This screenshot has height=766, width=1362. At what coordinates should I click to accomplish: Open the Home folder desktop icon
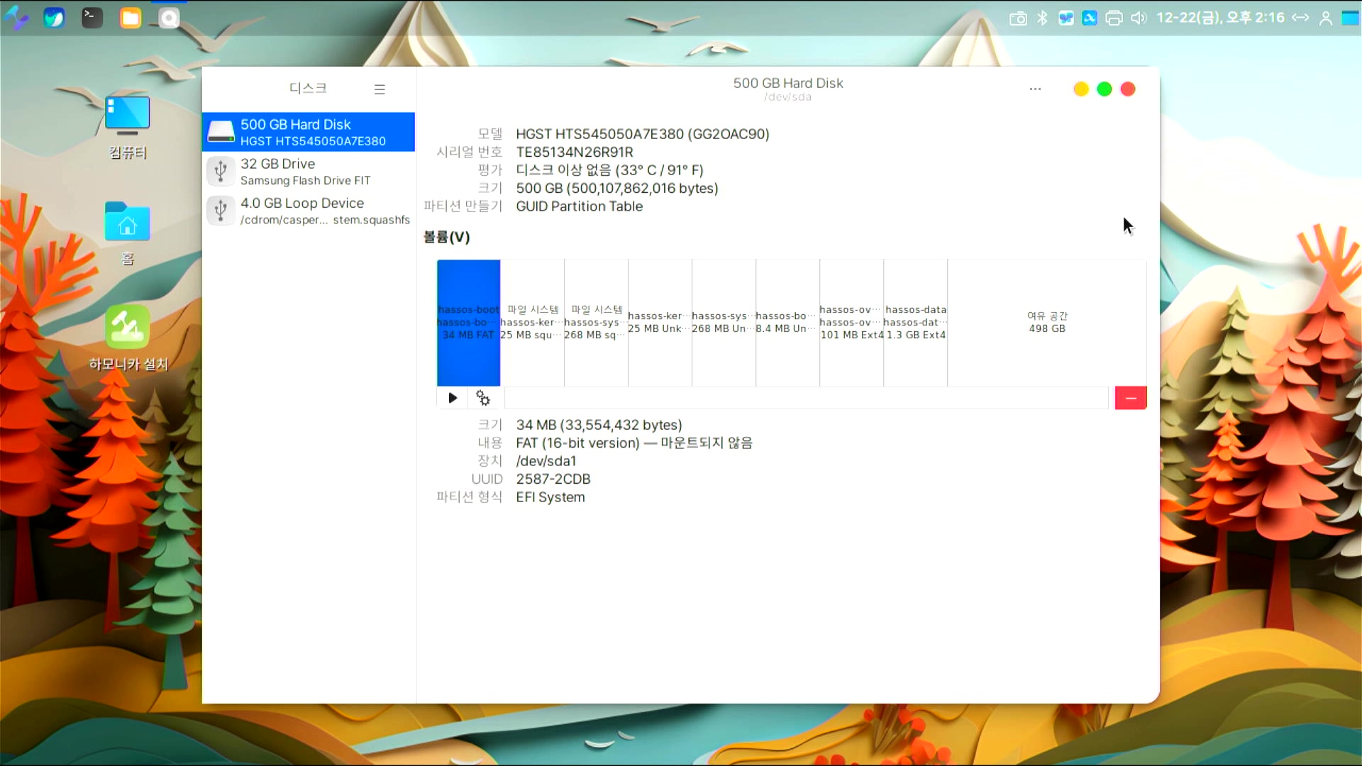tap(128, 233)
